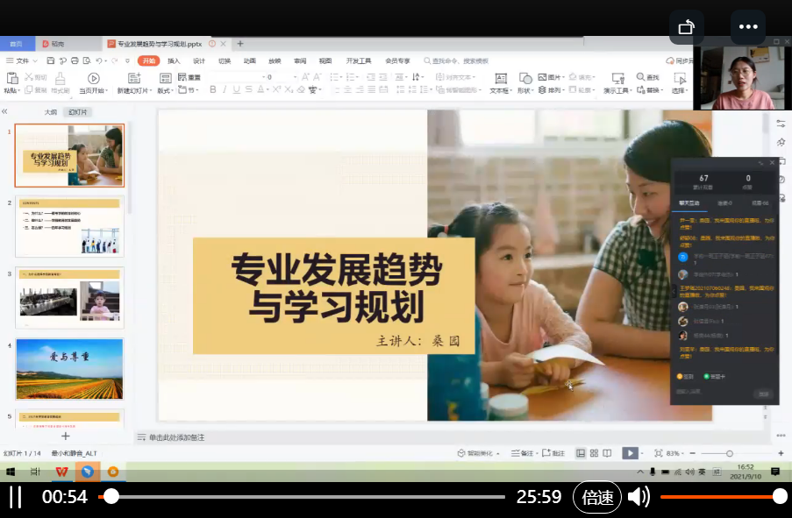Image resolution: width=792 pixels, height=518 pixels.
Task: Open the three-dot more options menu
Action: tap(747, 27)
